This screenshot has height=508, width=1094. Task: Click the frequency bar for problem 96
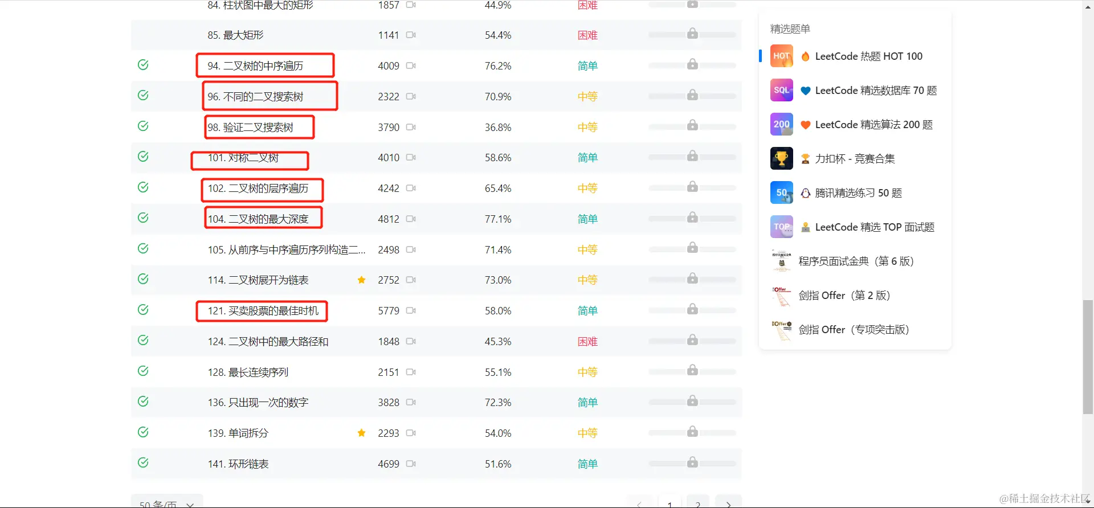[x=692, y=97]
